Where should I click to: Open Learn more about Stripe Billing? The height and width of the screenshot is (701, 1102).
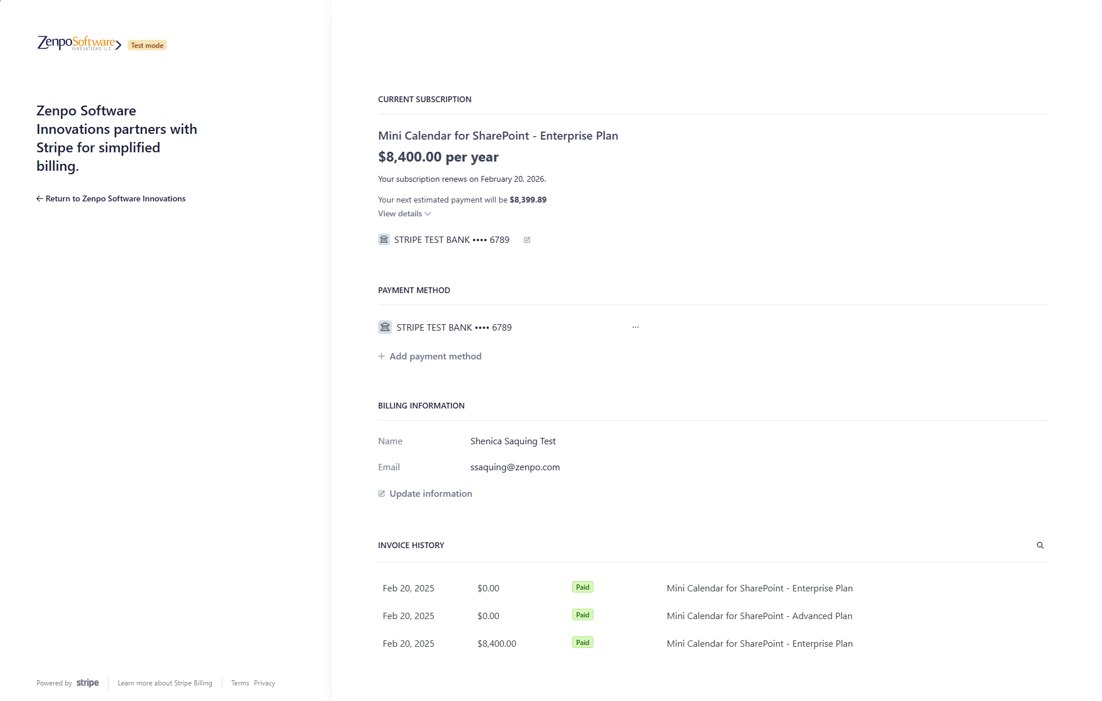[x=165, y=683]
